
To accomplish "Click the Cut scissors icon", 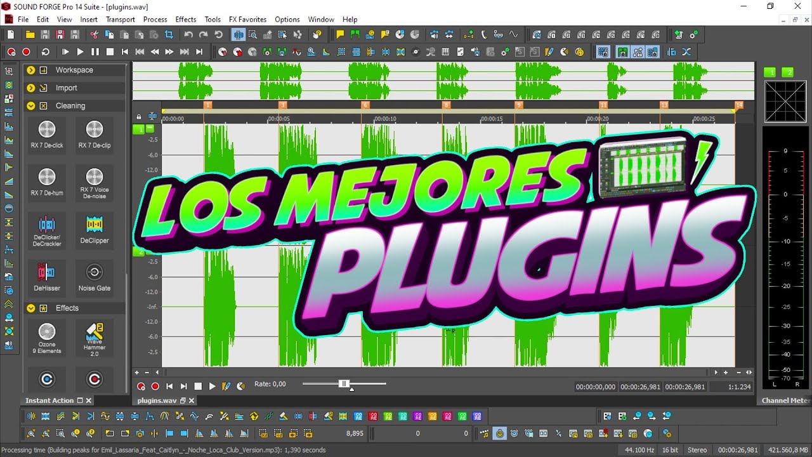I will coord(95,35).
